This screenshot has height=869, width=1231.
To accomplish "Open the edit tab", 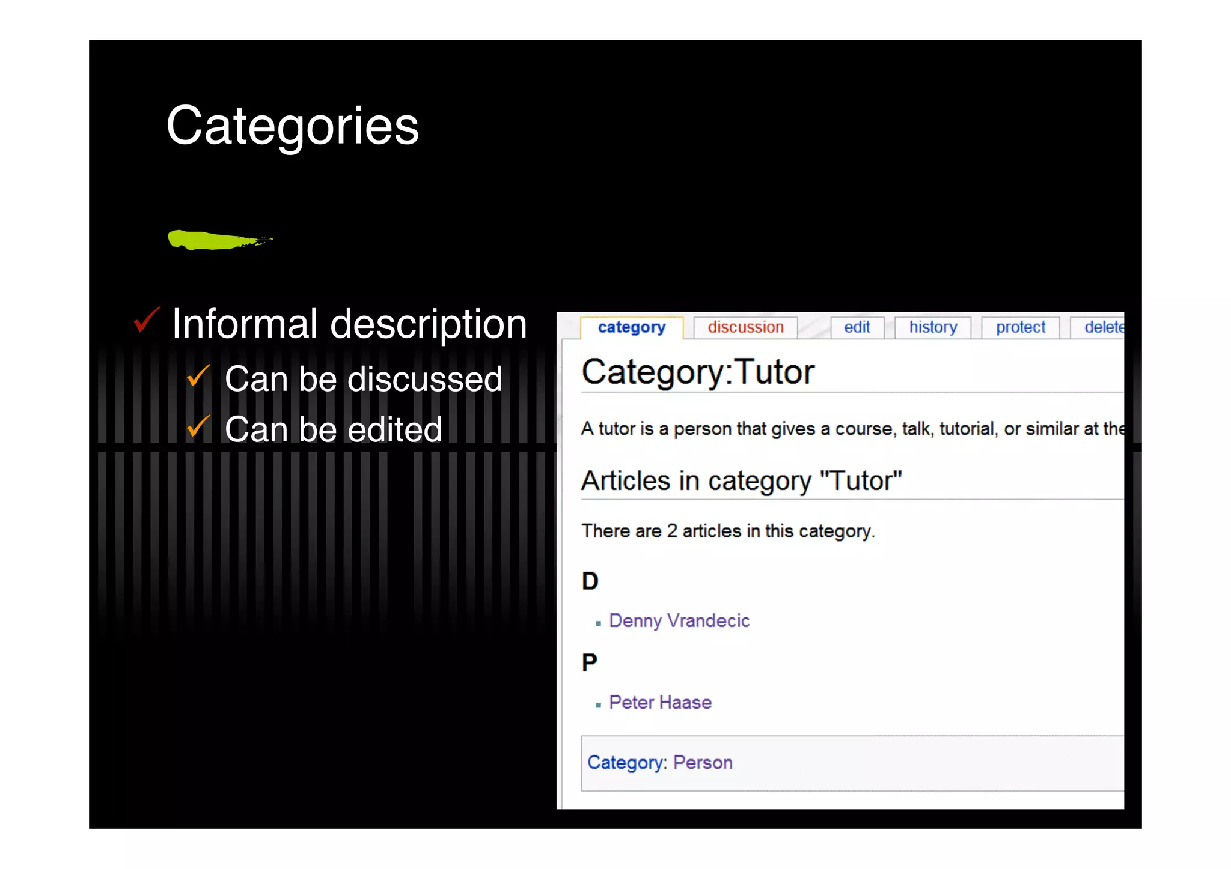I will pyautogui.click(x=857, y=327).
